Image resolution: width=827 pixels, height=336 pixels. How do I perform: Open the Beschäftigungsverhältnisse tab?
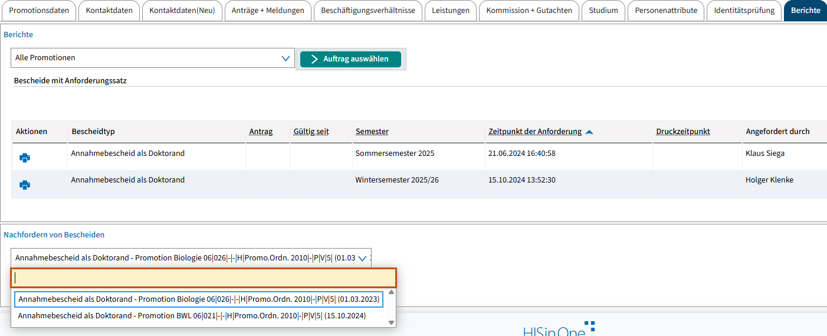tap(367, 11)
